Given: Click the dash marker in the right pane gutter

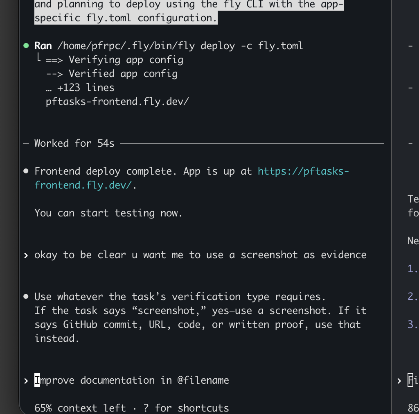Looking at the screenshot, I should (410, 46).
